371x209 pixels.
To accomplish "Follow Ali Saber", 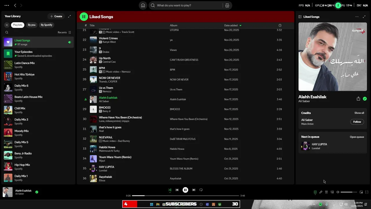I will pyautogui.click(x=357, y=122).
